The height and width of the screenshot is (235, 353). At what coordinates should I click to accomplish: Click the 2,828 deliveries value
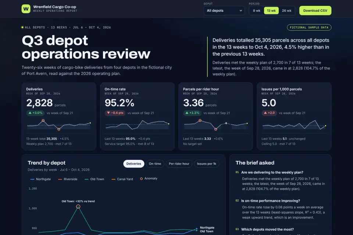[39, 103]
